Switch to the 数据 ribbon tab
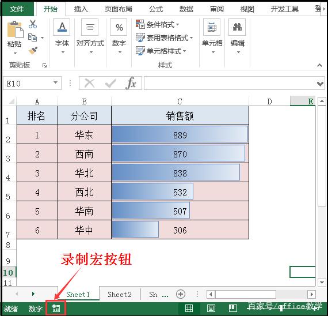The image size is (328, 316). (186, 9)
